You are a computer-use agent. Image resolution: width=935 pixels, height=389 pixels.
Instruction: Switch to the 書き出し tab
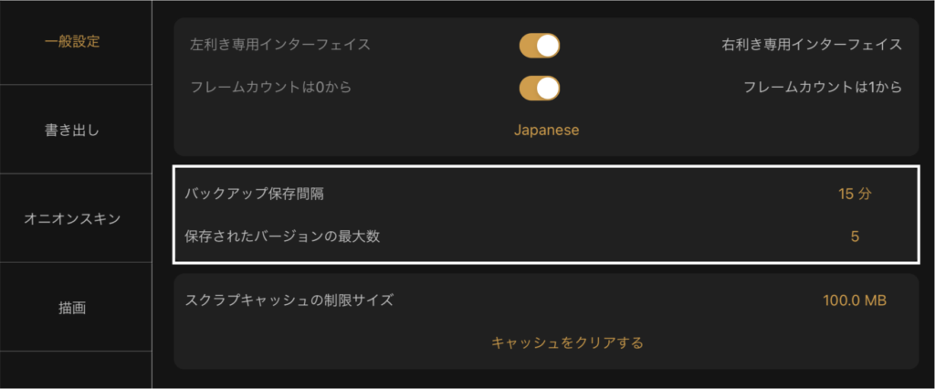(72, 130)
